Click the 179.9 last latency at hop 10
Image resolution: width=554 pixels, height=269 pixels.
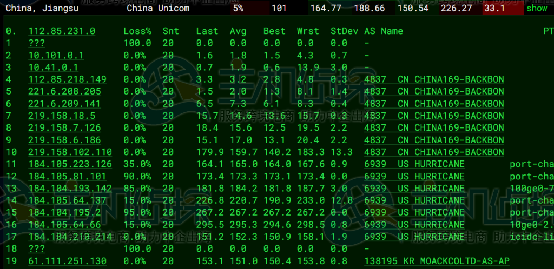tap(210, 152)
